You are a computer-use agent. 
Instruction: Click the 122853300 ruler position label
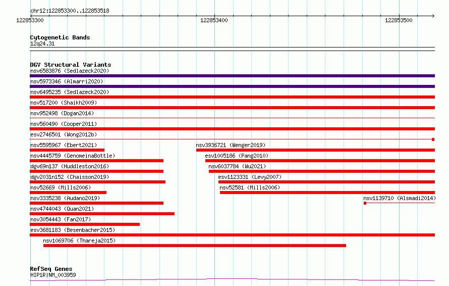click(30, 20)
